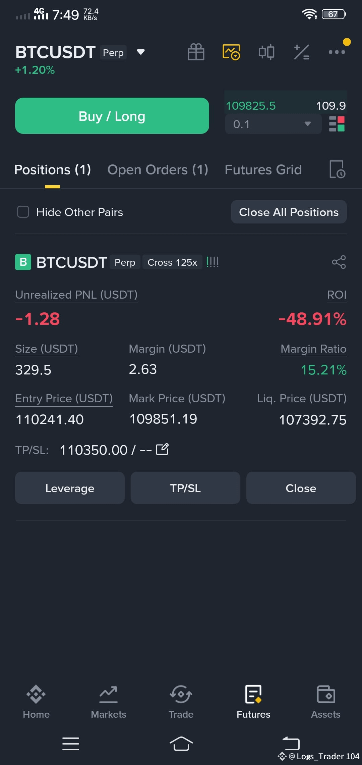
Task: Switch to Futures Grid tab
Action: tap(263, 169)
